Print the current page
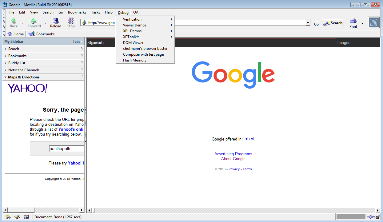This screenshot has width=383, height=222. (x=353, y=22)
